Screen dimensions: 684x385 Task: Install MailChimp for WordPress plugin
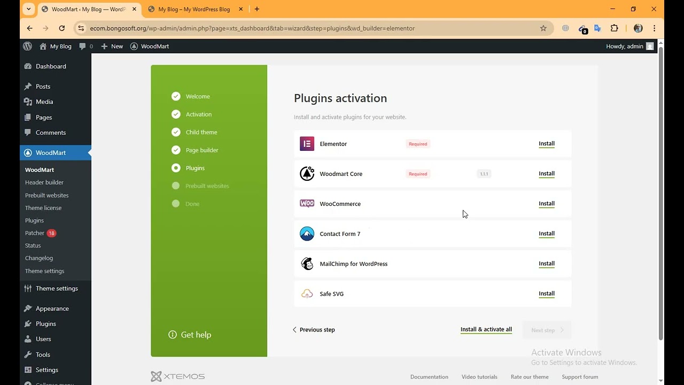547,264
